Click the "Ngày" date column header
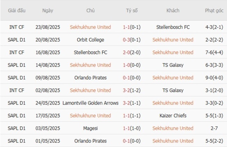The height and width of the screenshot is (147, 227). 47,10
